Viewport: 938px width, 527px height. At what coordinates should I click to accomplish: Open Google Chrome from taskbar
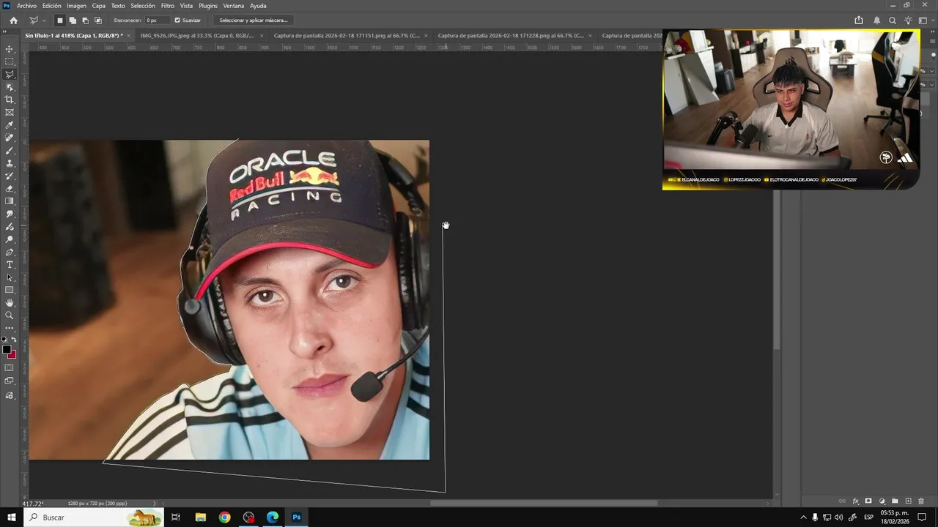(x=224, y=517)
